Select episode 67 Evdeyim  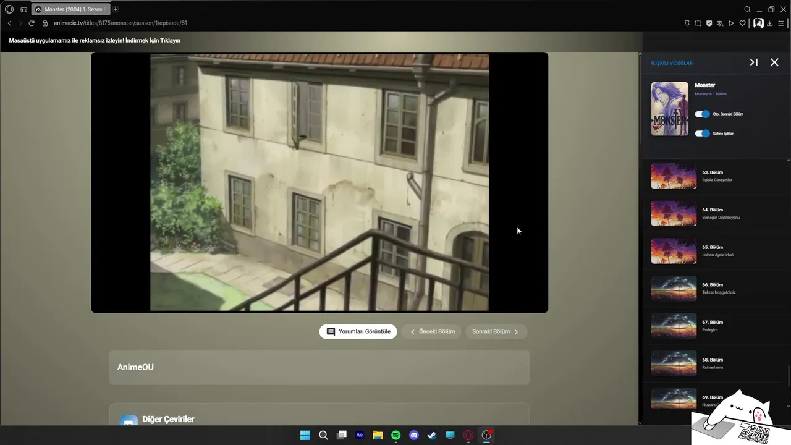point(714,326)
